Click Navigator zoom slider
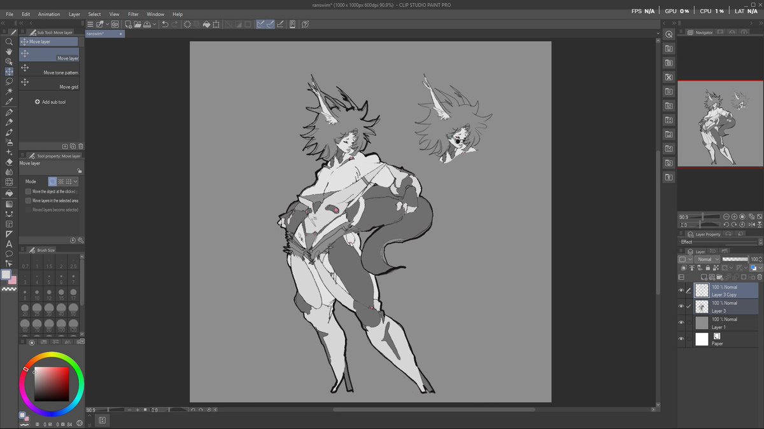 699,217
